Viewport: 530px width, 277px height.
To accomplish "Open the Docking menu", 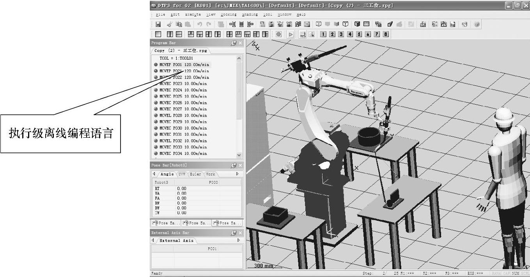I will 229,14.
